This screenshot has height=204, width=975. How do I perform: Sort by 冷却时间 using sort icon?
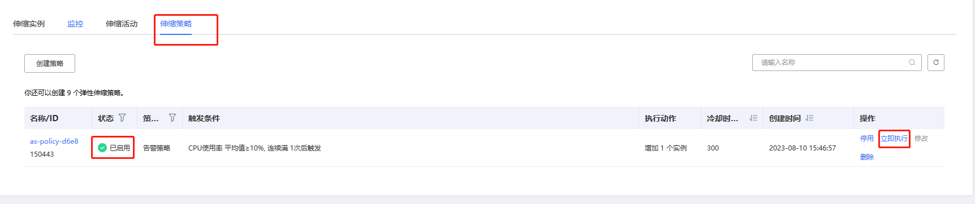(x=753, y=118)
